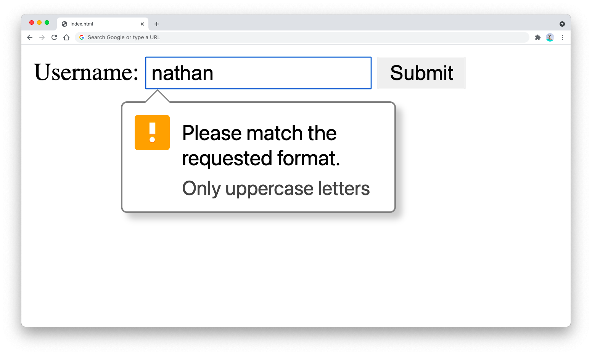The width and height of the screenshot is (592, 355).
Task: Open the Extensions puzzle icon
Action: (538, 37)
